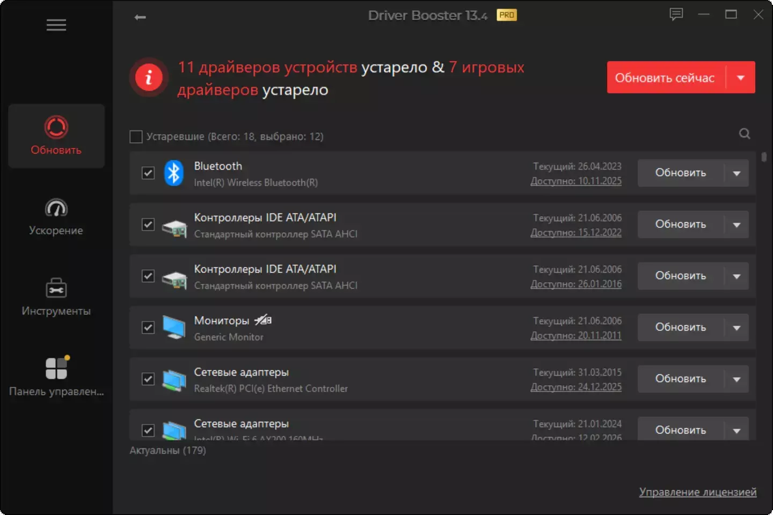Image resolution: width=773 pixels, height=515 pixels.
Task: Update IDE controller available 15.12.2022
Action: (681, 224)
